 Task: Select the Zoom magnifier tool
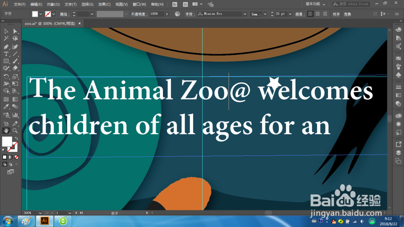pyautogui.click(x=15, y=130)
